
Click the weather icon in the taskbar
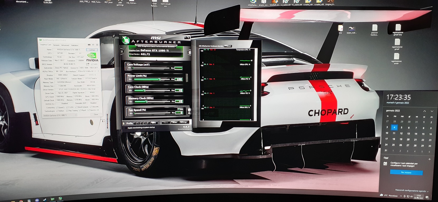[x=381, y=195]
